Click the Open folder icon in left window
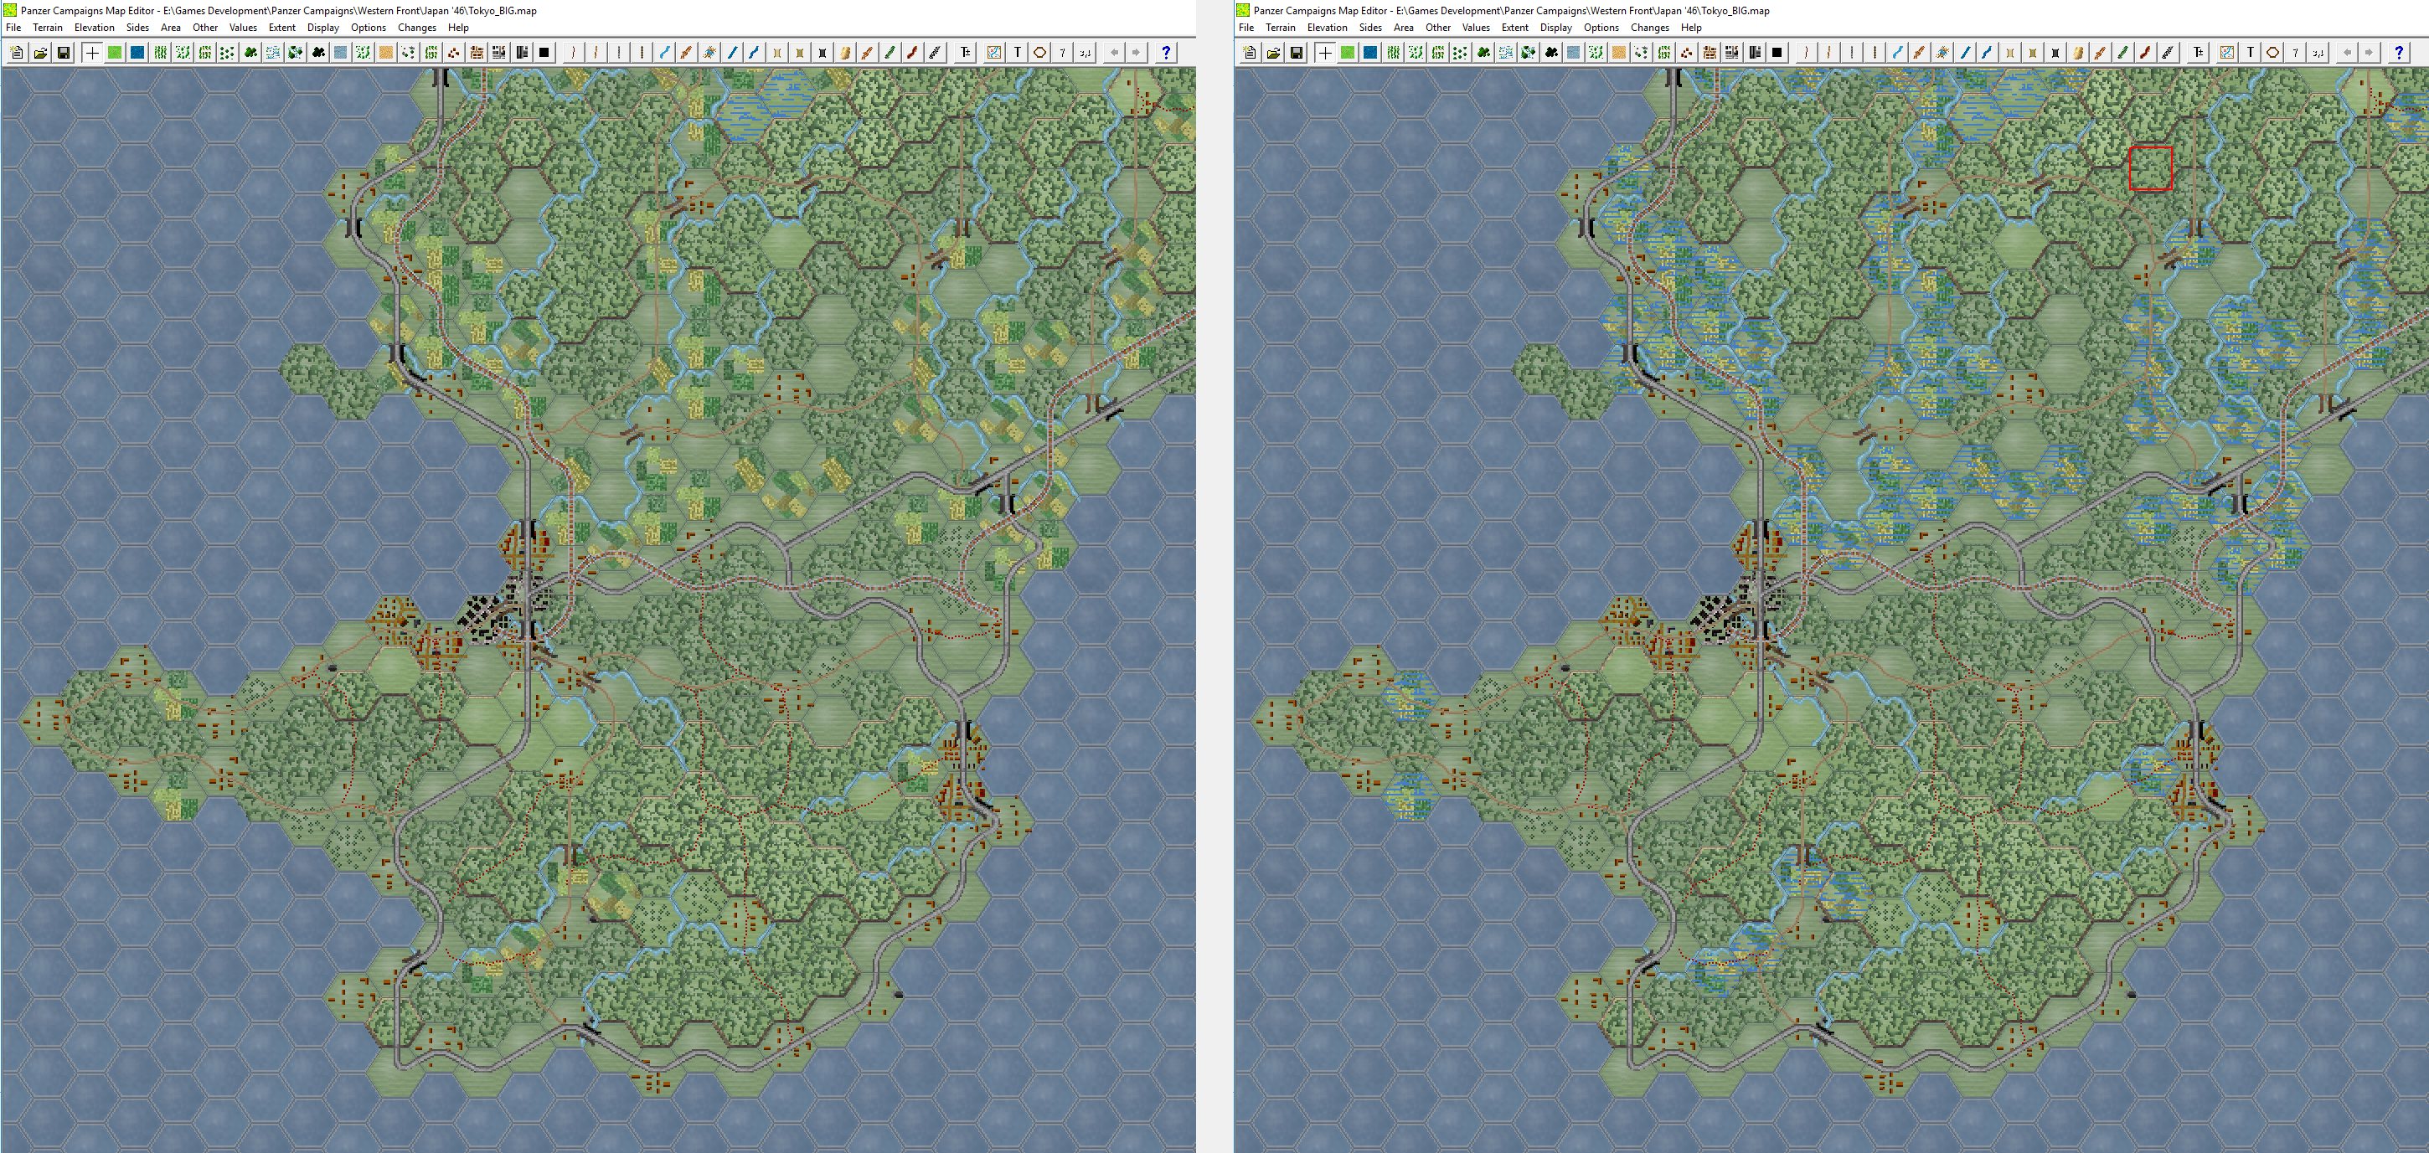Screen dimensions: 2429x1153 [40, 53]
